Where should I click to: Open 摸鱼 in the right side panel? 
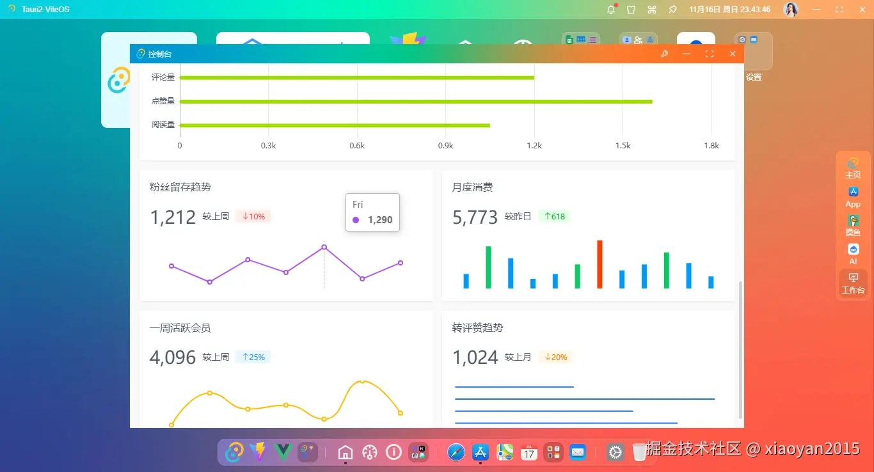pos(853,226)
